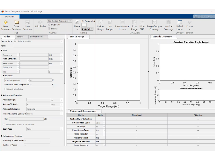This screenshot has width=215, height=160.
Task: Click the Threshold column header
Action: pos(136,115)
